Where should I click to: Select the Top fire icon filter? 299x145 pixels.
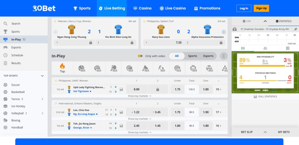[62, 68]
